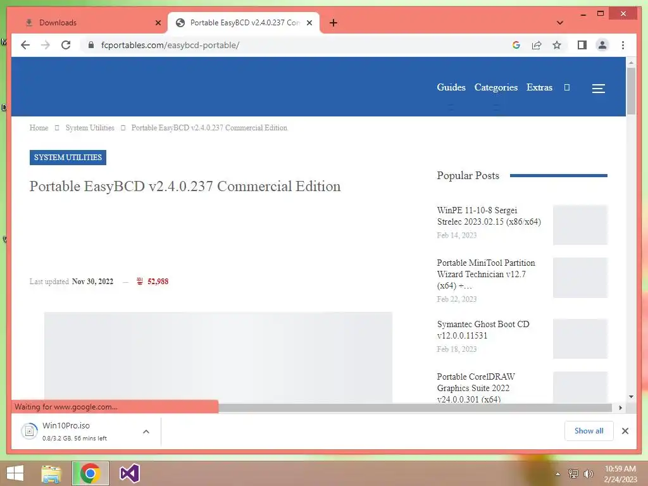Open the tab search chevron in title bar

(559, 23)
